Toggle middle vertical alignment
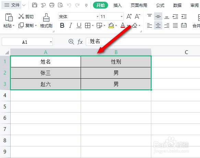The width and height of the screenshot is (200, 158). [x=158, y=16]
